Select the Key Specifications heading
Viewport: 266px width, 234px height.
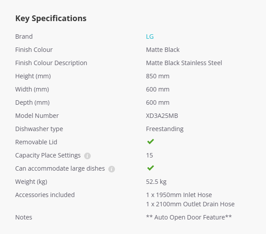coord(51,18)
